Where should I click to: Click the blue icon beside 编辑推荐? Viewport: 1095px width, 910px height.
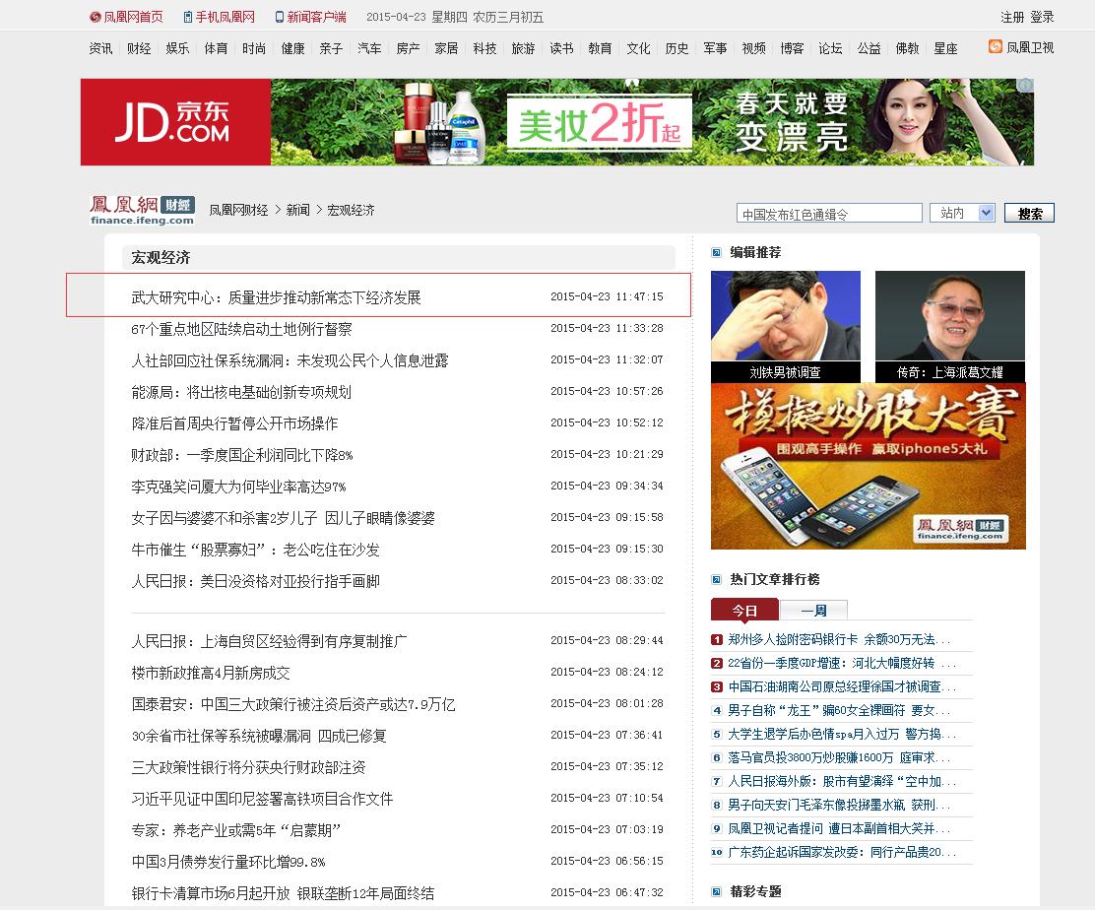(717, 253)
